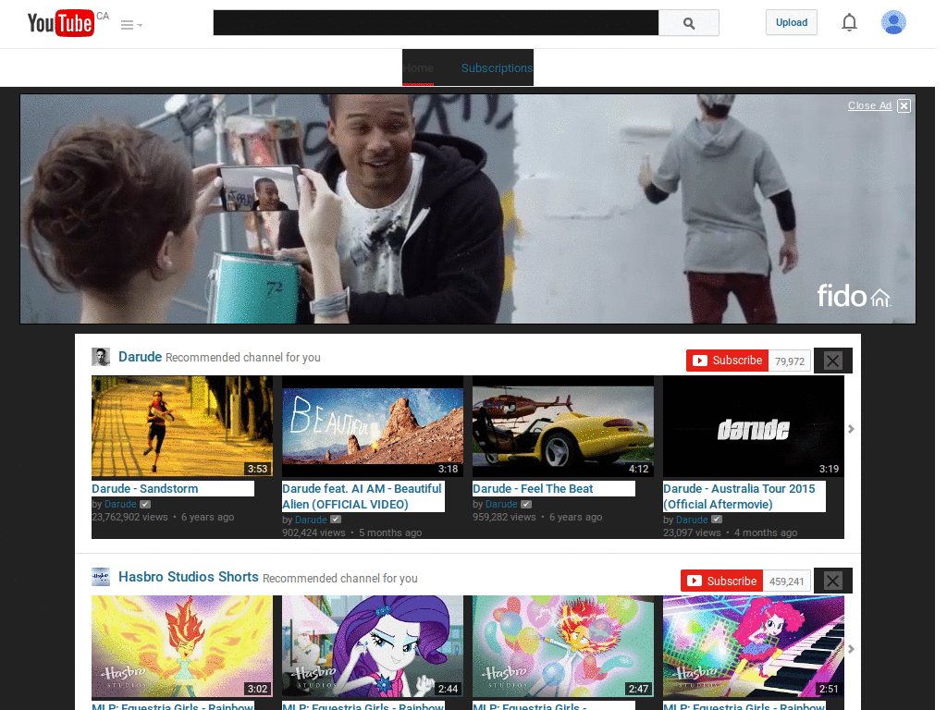The image size is (947, 710).
Task: Click the Hasbro Studios Shorts channel avatar
Action: (101, 576)
